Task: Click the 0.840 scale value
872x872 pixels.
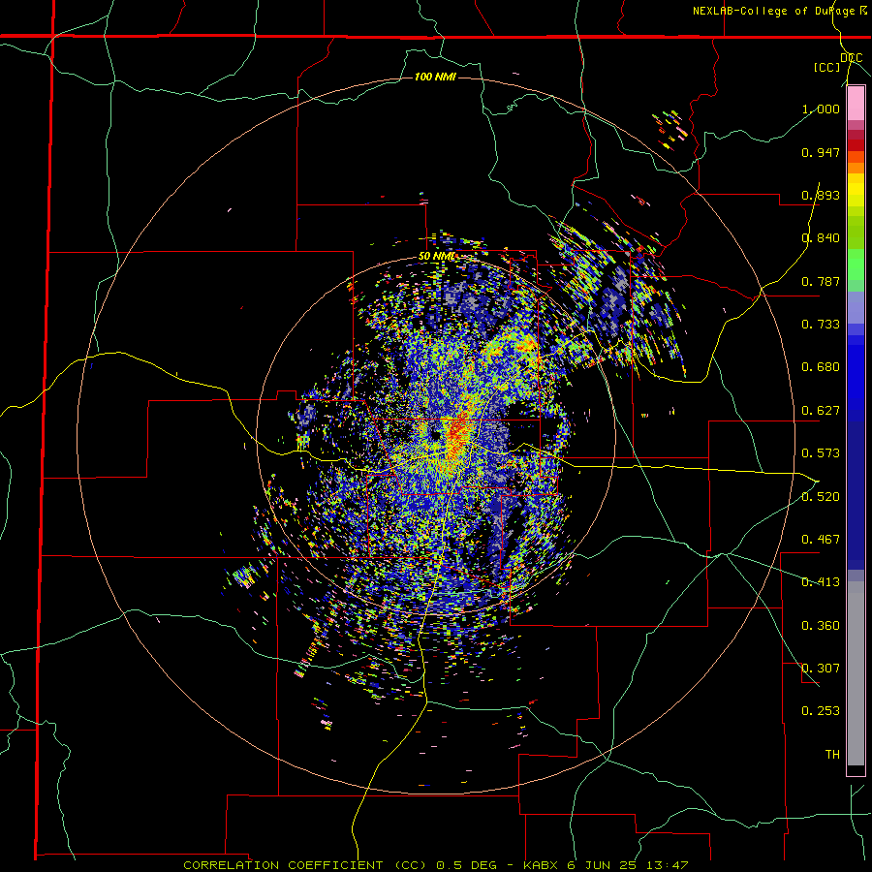Action: [821, 238]
